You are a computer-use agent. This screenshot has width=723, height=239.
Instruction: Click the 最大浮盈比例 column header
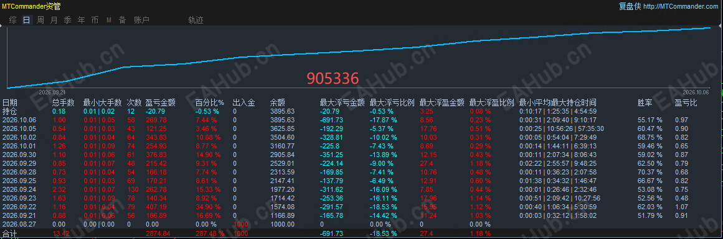point(492,103)
